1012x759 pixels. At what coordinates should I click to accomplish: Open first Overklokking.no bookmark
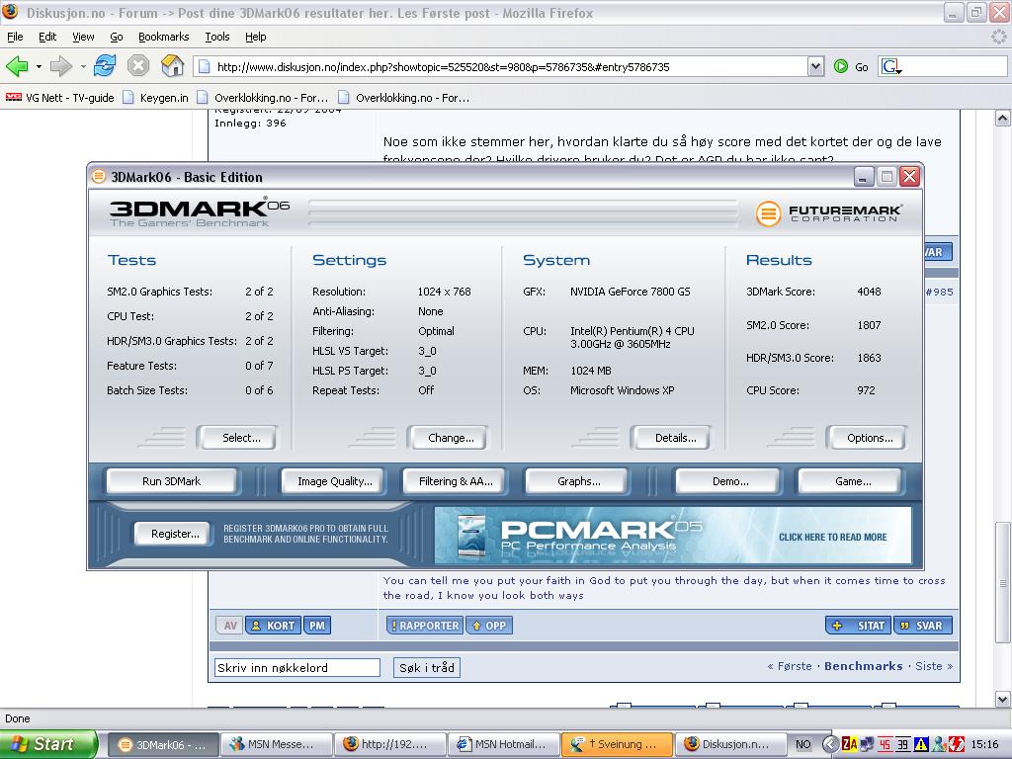(263, 98)
